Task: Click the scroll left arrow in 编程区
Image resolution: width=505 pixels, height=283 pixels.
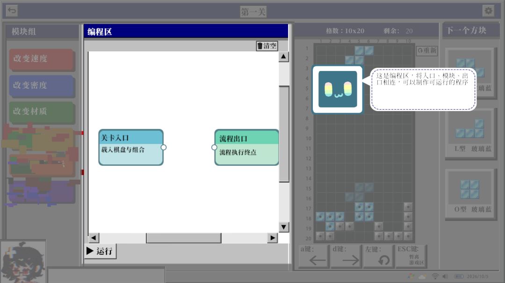Action: click(x=94, y=238)
